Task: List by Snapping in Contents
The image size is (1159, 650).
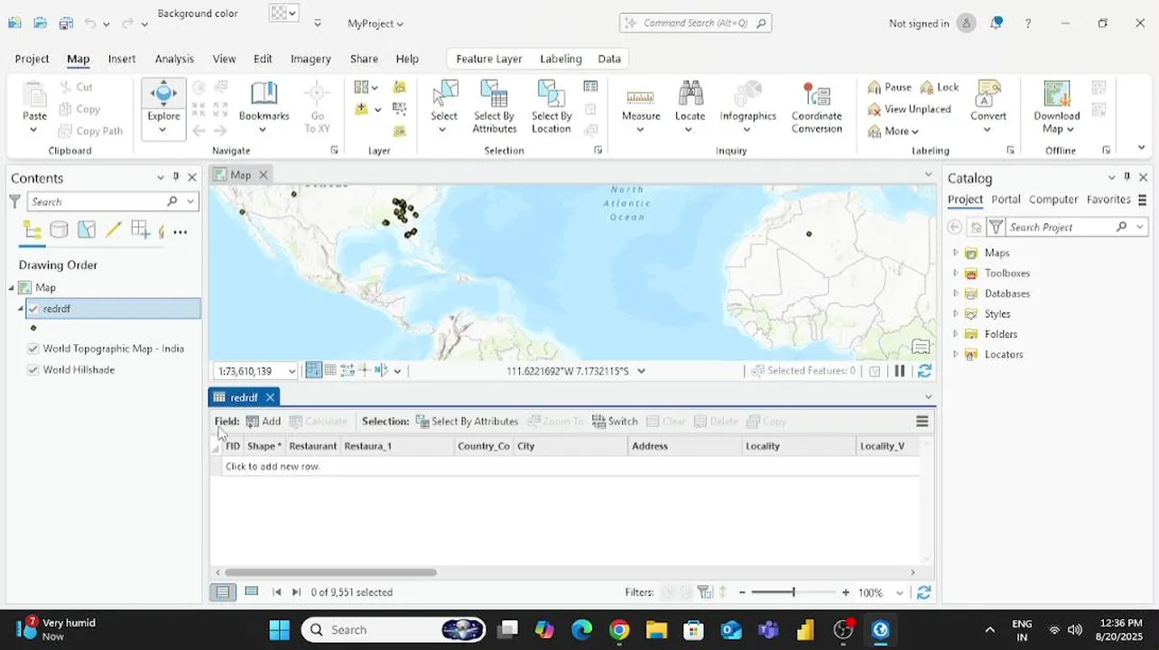Action: [x=140, y=230]
